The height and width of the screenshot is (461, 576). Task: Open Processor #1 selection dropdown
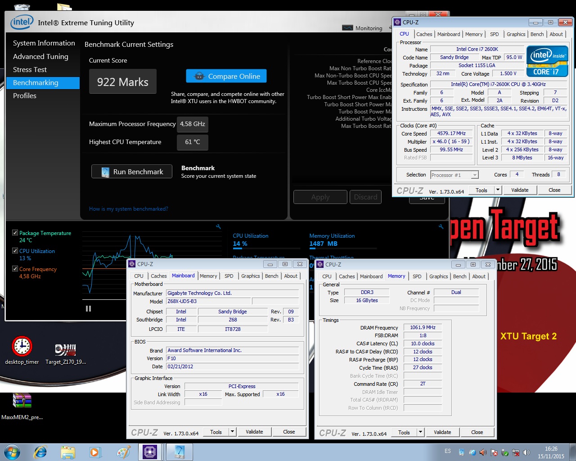(x=454, y=175)
